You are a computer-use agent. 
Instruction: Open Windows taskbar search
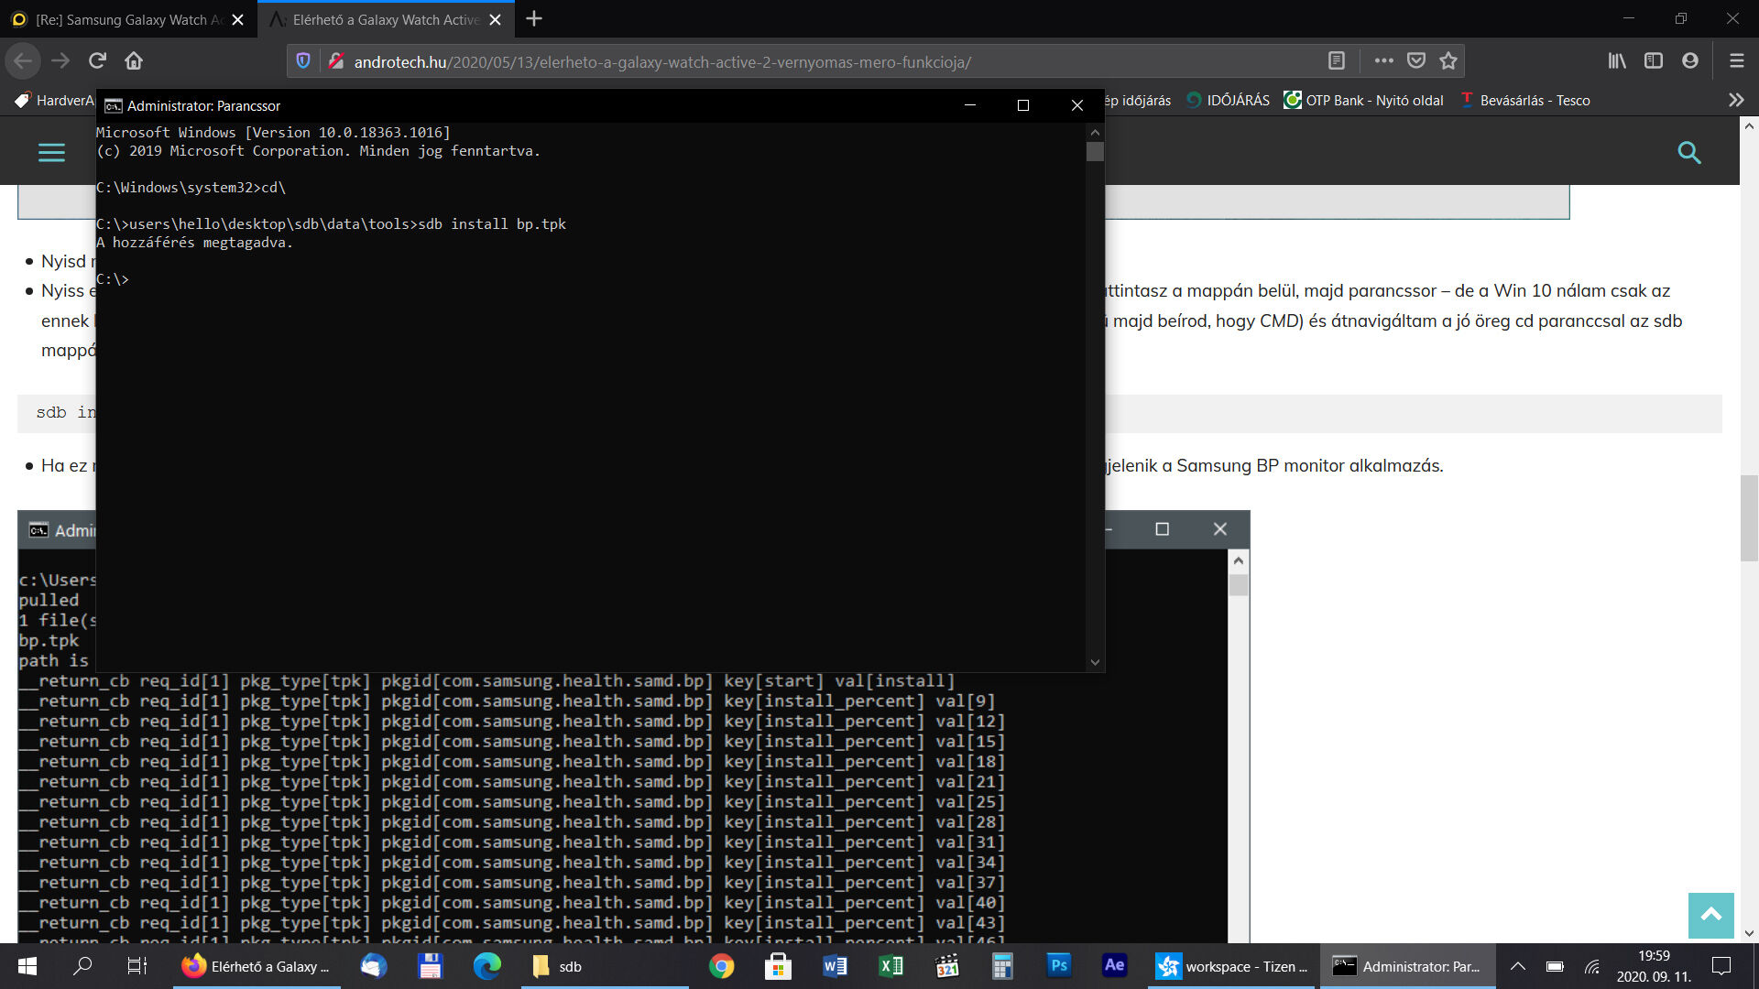click(82, 966)
